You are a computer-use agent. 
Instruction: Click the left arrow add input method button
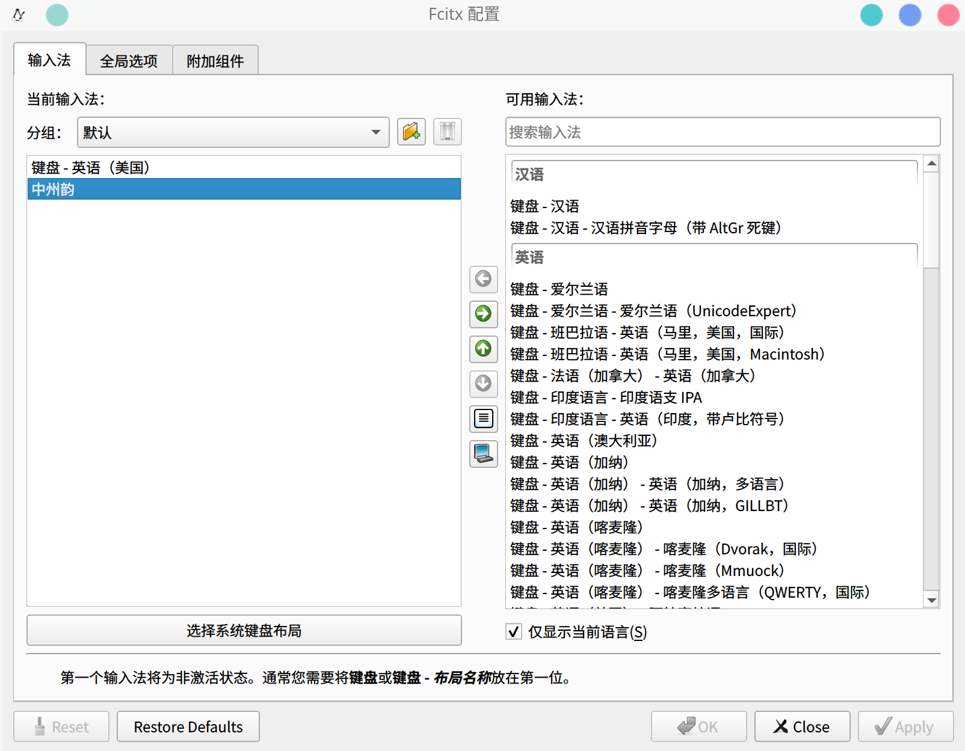(x=483, y=279)
